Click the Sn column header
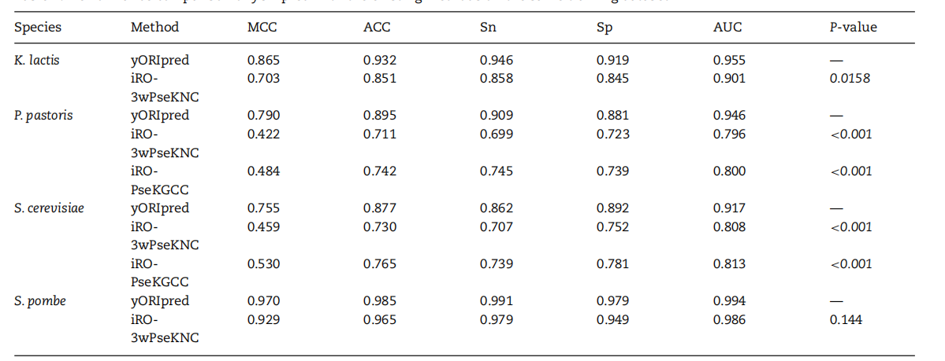Viewport: 945px width, 361px height. click(x=488, y=27)
